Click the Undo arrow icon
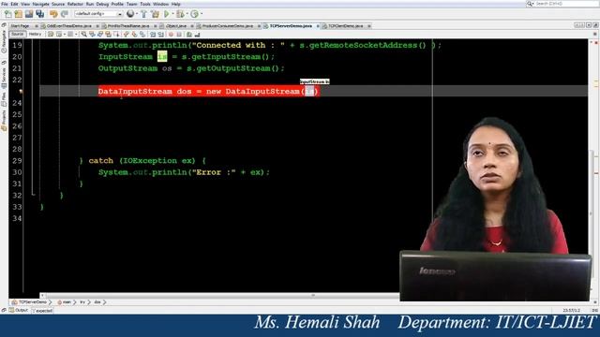The width and height of the screenshot is (600, 337). [x=53, y=14]
